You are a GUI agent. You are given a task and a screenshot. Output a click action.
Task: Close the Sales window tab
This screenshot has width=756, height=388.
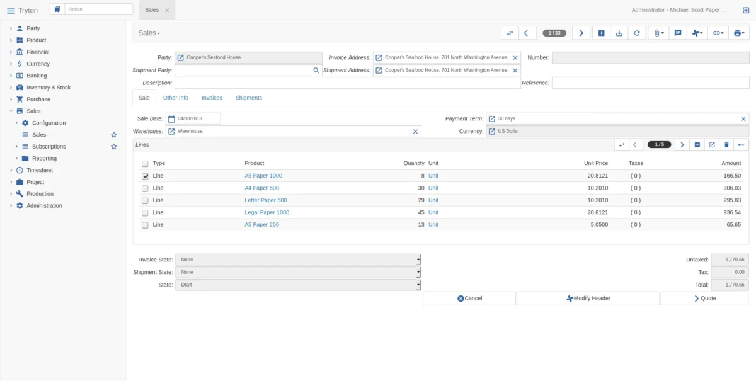pyautogui.click(x=167, y=10)
